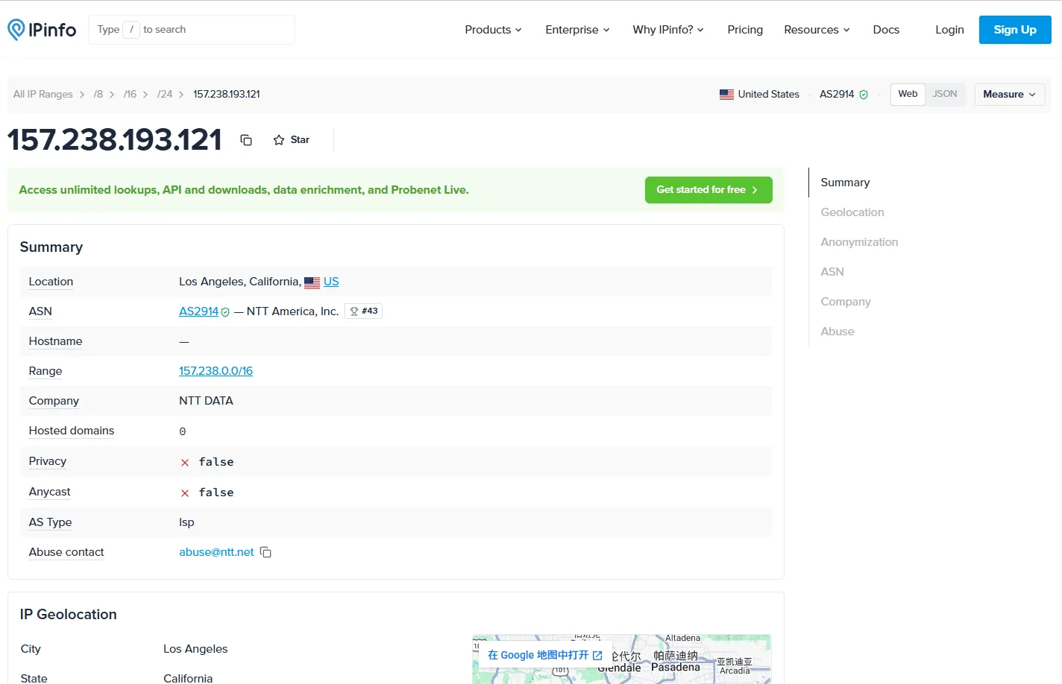The width and height of the screenshot is (1062, 684).
Task: Open the Docs page
Action: [886, 30]
